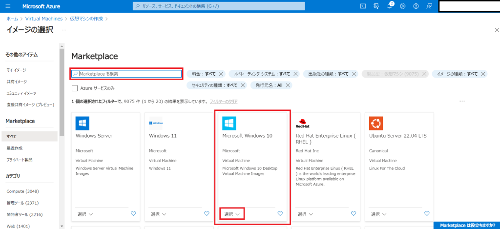
Task: Select 直接共有イメージ (プレビュー) in sidebar
Action: coord(29,104)
